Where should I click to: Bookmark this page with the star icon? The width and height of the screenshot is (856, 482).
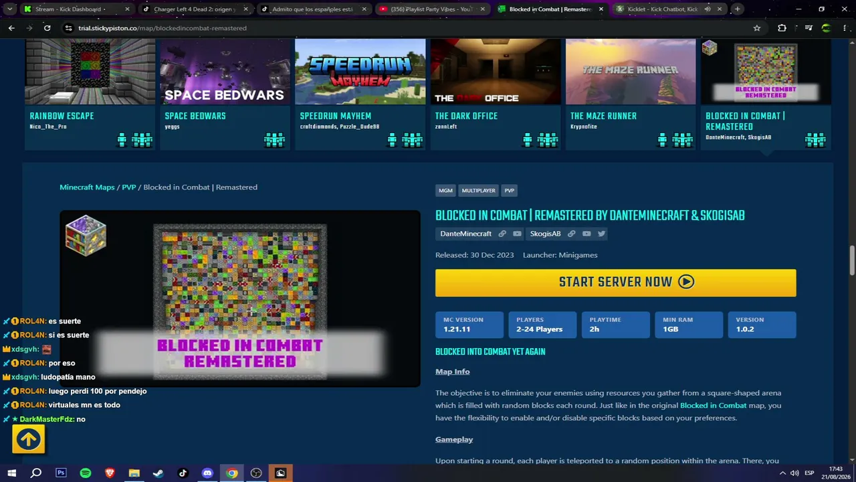(x=757, y=28)
